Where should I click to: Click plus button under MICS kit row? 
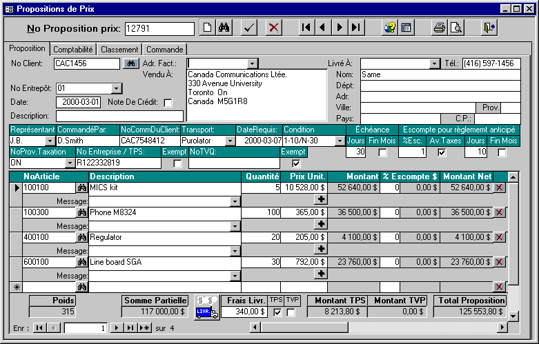(321, 199)
